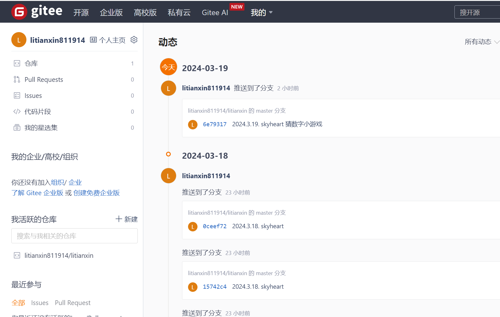Click the user avatar beside 2 小时前 activity

[x=169, y=88]
